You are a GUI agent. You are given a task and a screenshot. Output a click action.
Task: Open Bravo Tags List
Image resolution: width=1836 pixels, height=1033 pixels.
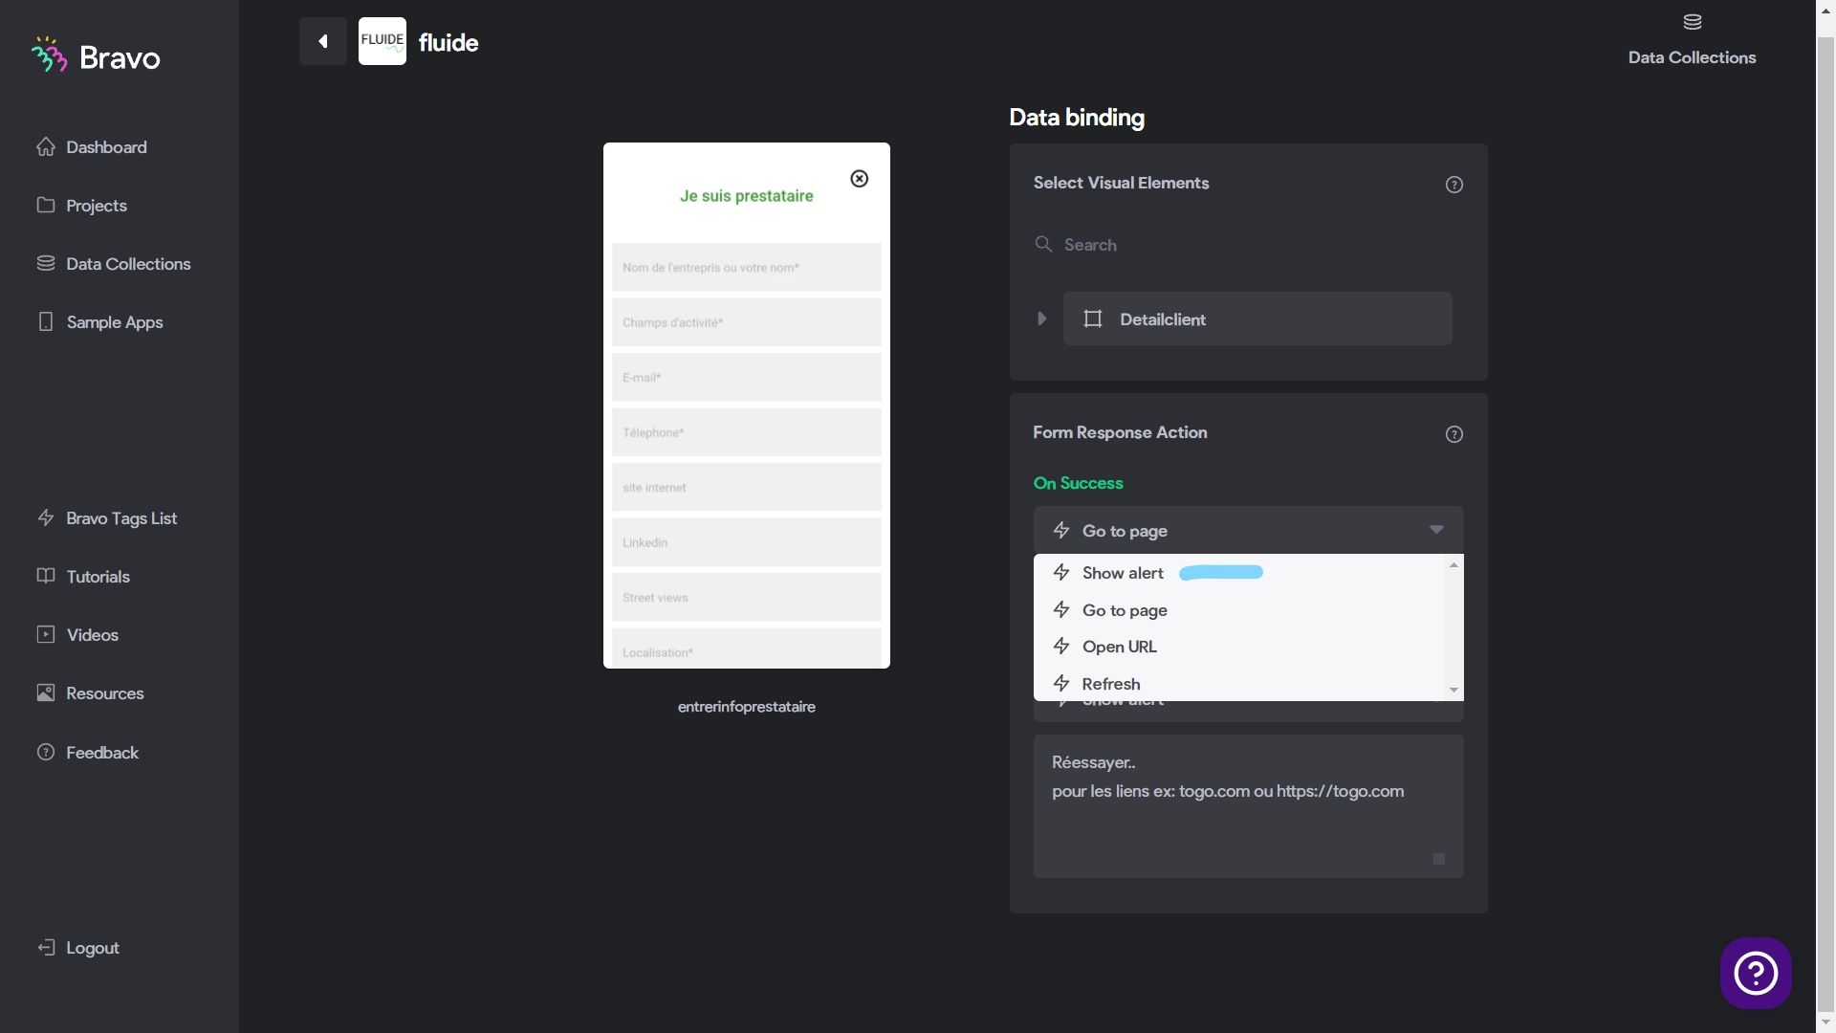[x=107, y=518]
